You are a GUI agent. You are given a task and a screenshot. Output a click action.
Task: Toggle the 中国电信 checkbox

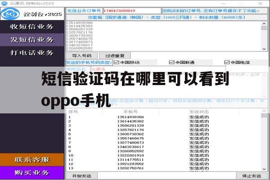[227, 62]
